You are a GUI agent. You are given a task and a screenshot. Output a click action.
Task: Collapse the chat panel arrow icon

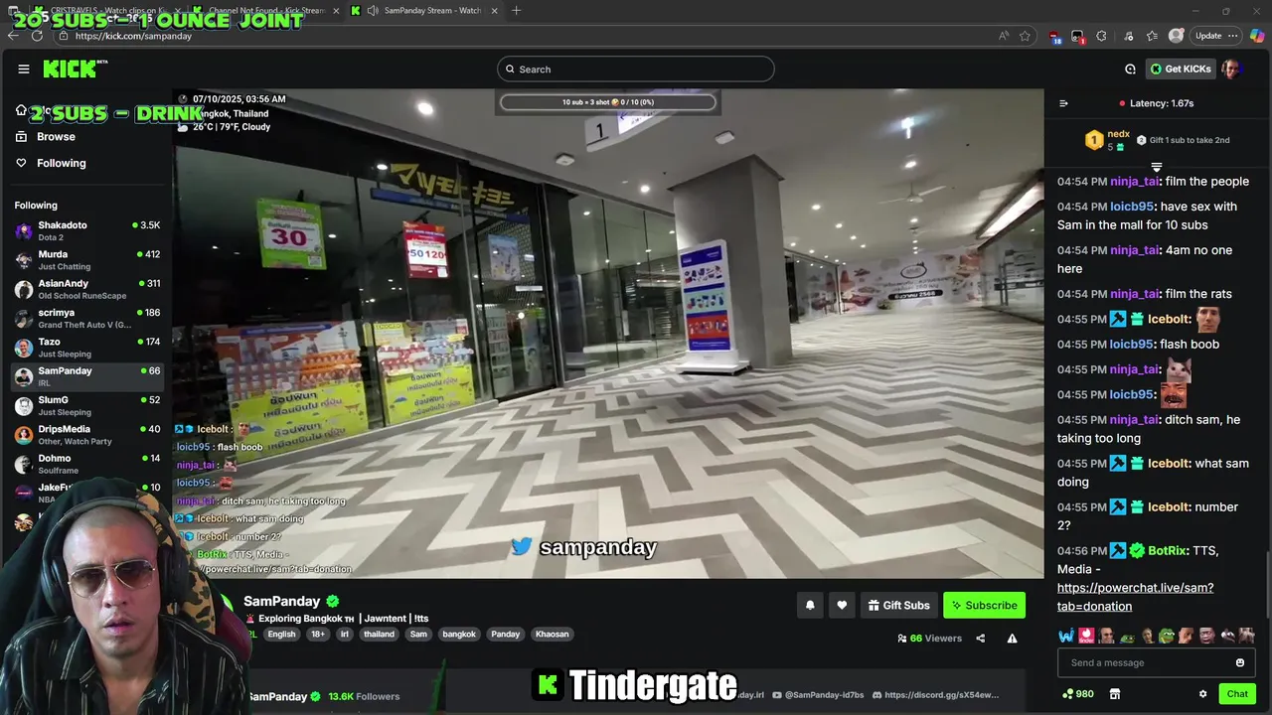pyautogui.click(x=1063, y=103)
